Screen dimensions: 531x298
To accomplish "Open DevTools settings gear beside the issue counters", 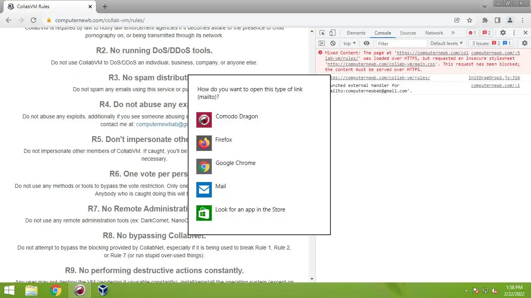I will click(503, 33).
